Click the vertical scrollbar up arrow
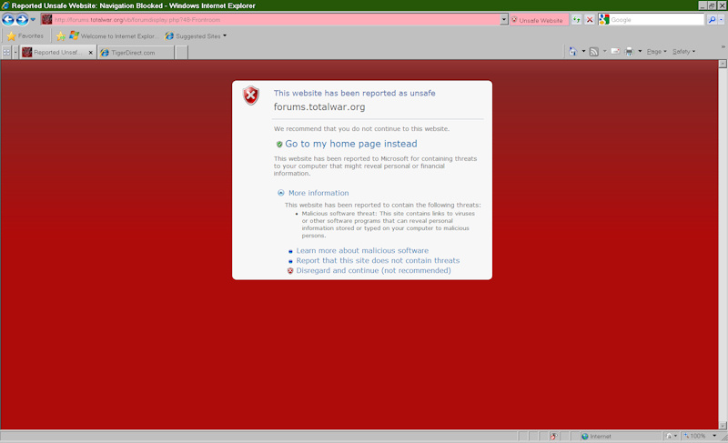Screen dimensions: 728x443 (x=723, y=64)
